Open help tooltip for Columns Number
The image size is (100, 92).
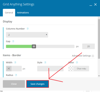coord(28,29)
